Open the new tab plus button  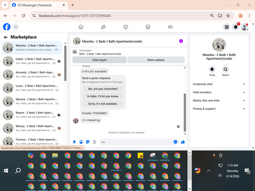coord(72,5)
